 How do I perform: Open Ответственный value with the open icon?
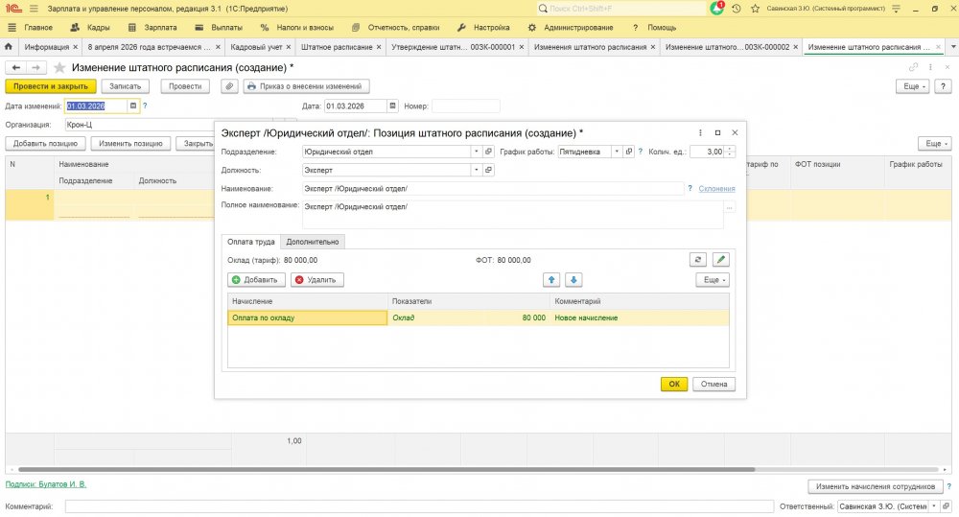point(947,506)
